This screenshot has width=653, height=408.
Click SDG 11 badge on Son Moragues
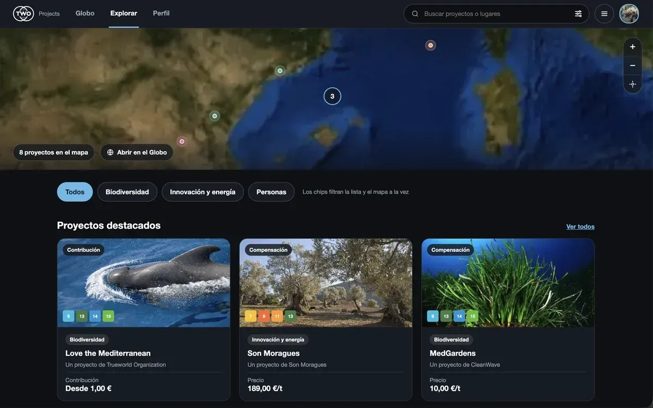coord(277,316)
